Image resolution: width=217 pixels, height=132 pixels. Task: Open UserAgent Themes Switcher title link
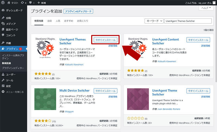tap(72, 41)
